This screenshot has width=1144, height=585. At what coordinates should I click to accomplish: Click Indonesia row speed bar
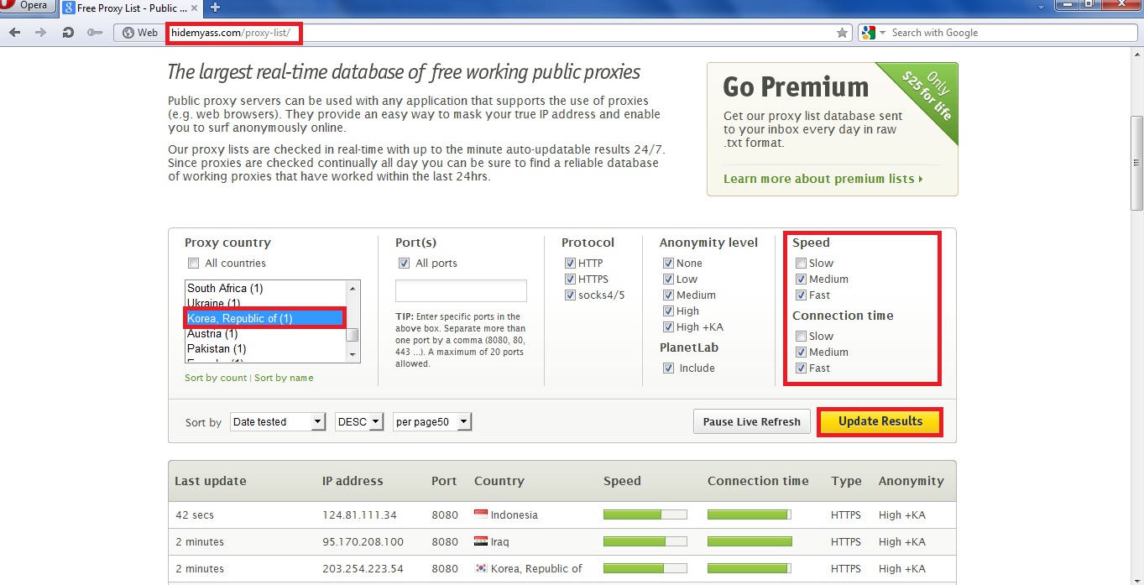(645, 514)
